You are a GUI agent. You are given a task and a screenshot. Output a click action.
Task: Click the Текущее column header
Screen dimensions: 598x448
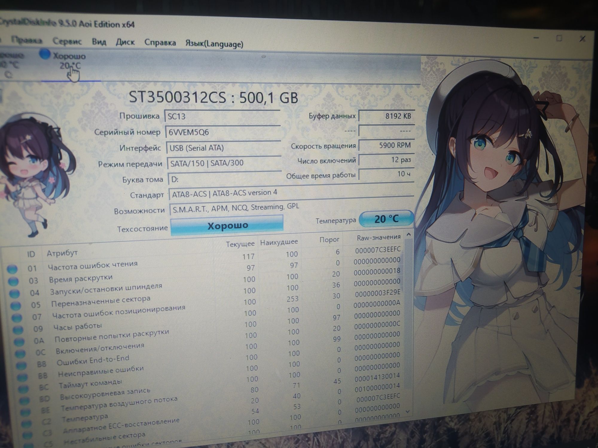(240, 244)
